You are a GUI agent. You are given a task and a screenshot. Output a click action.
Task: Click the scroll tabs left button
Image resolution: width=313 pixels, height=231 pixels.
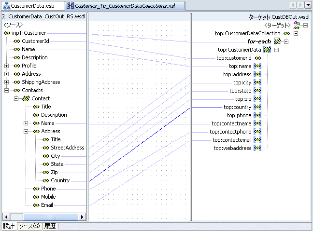pyautogui.click(x=293, y=5)
